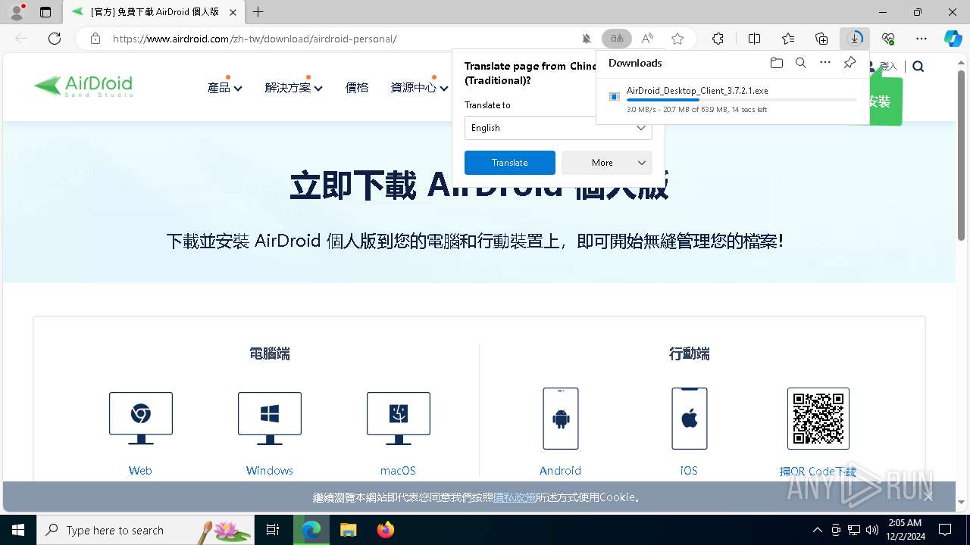Image resolution: width=970 pixels, height=545 pixels.
Task: Open the Windows notification center
Action: click(945, 530)
